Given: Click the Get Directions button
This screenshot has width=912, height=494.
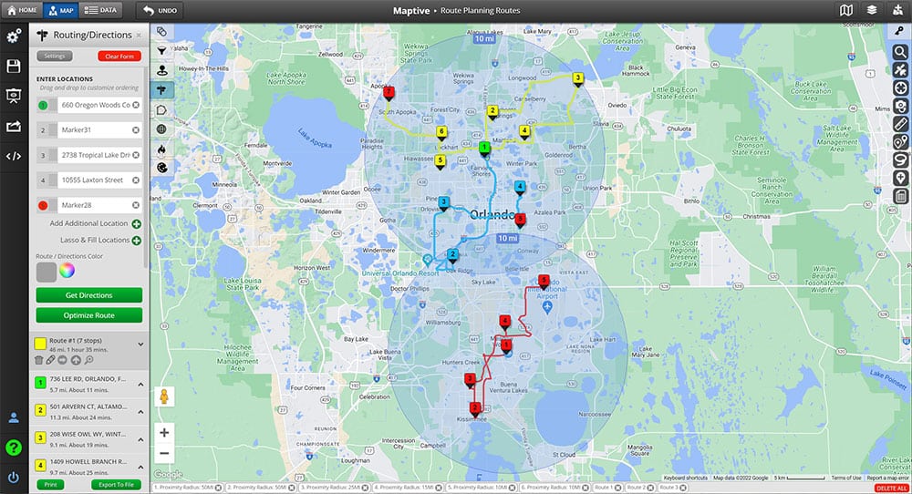Looking at the screenshot, I should [89, 295].
